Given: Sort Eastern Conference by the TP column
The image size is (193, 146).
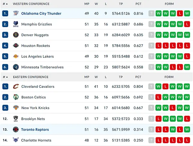Looking at the screenshot, I should click(121, 77).
